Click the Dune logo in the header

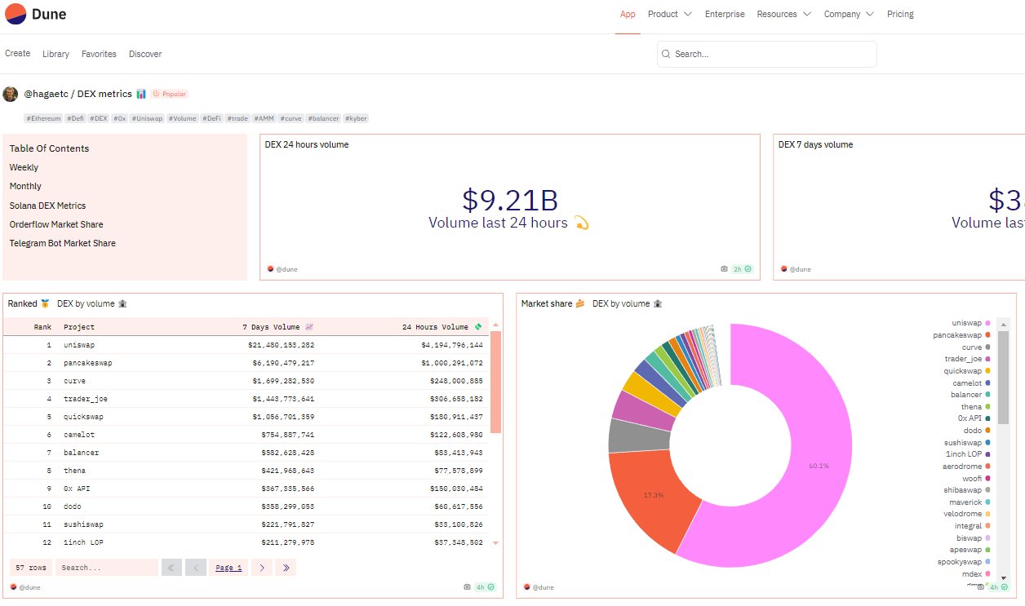click(x=36, y=14)
